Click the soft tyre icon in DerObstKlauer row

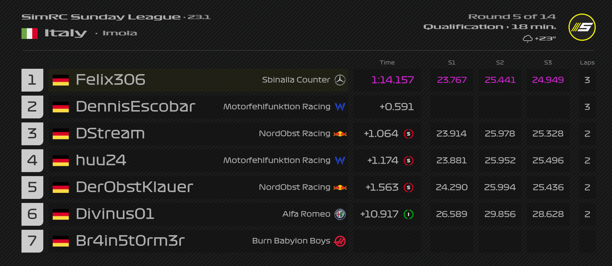408,188
